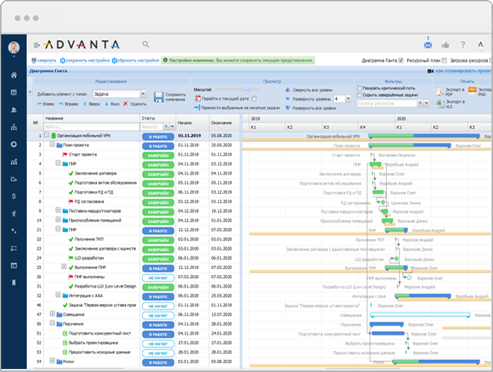The width and height of the screenshot is (493, 372).
Task: Click the home icon in left sidebar
Action: 13,75
